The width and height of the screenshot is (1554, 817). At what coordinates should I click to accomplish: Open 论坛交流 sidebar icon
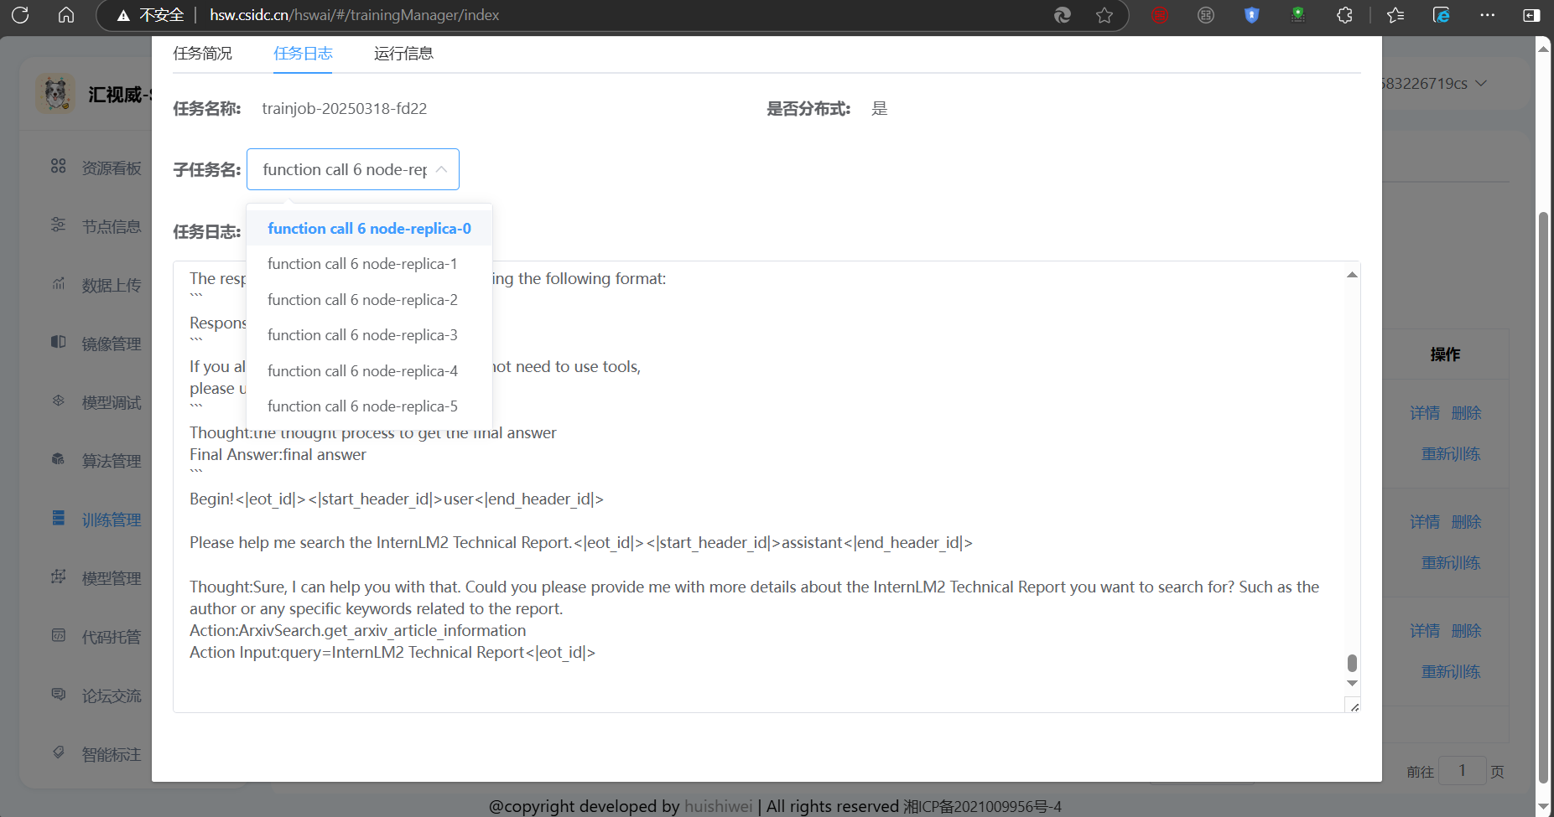coord(58,694)
